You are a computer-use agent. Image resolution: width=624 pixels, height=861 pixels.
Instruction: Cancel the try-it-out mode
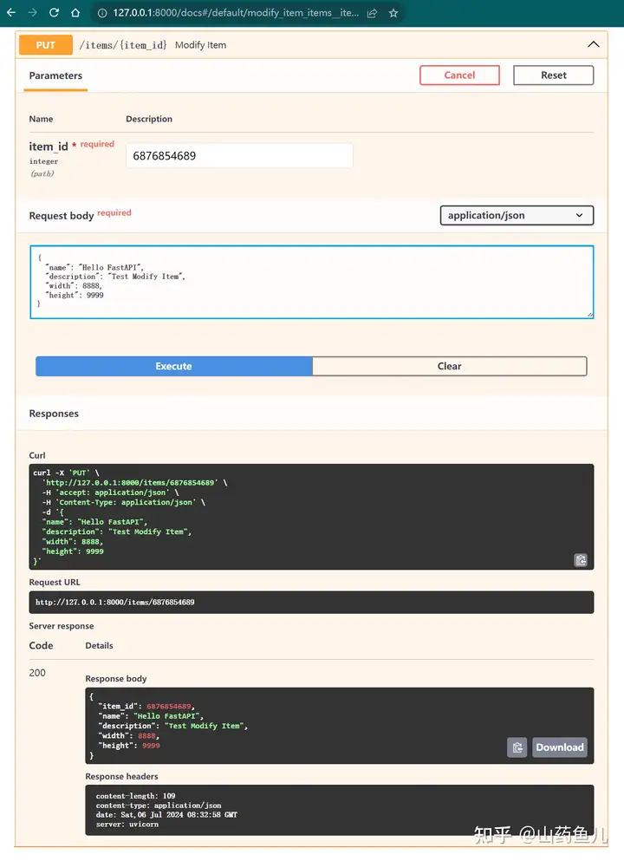tap(459, 75)
